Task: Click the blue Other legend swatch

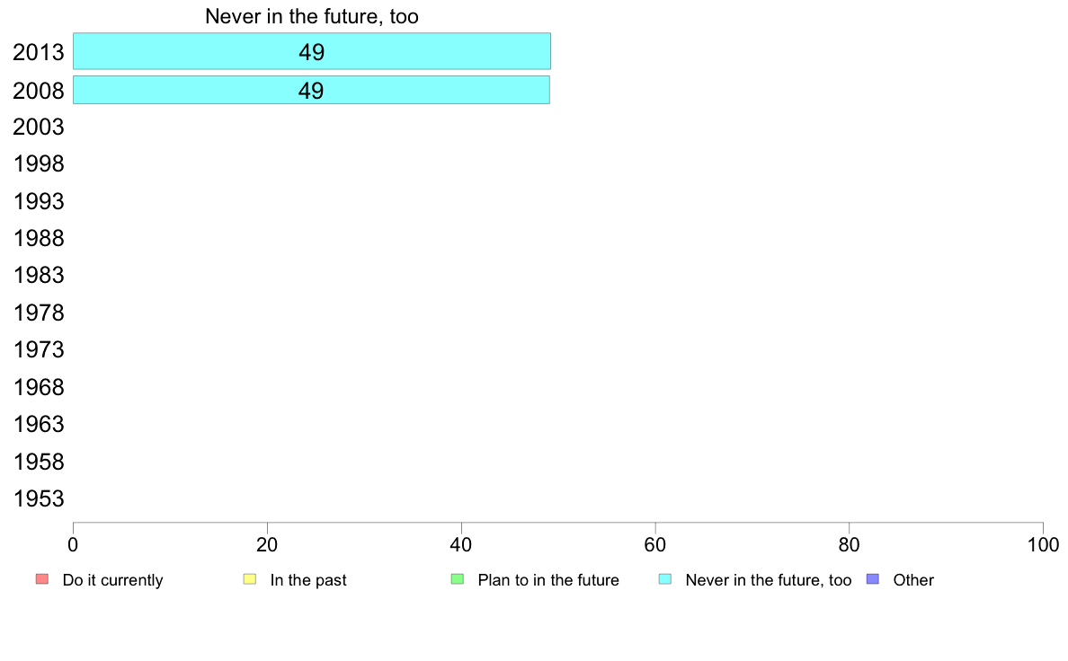Action: click(873, 579)
